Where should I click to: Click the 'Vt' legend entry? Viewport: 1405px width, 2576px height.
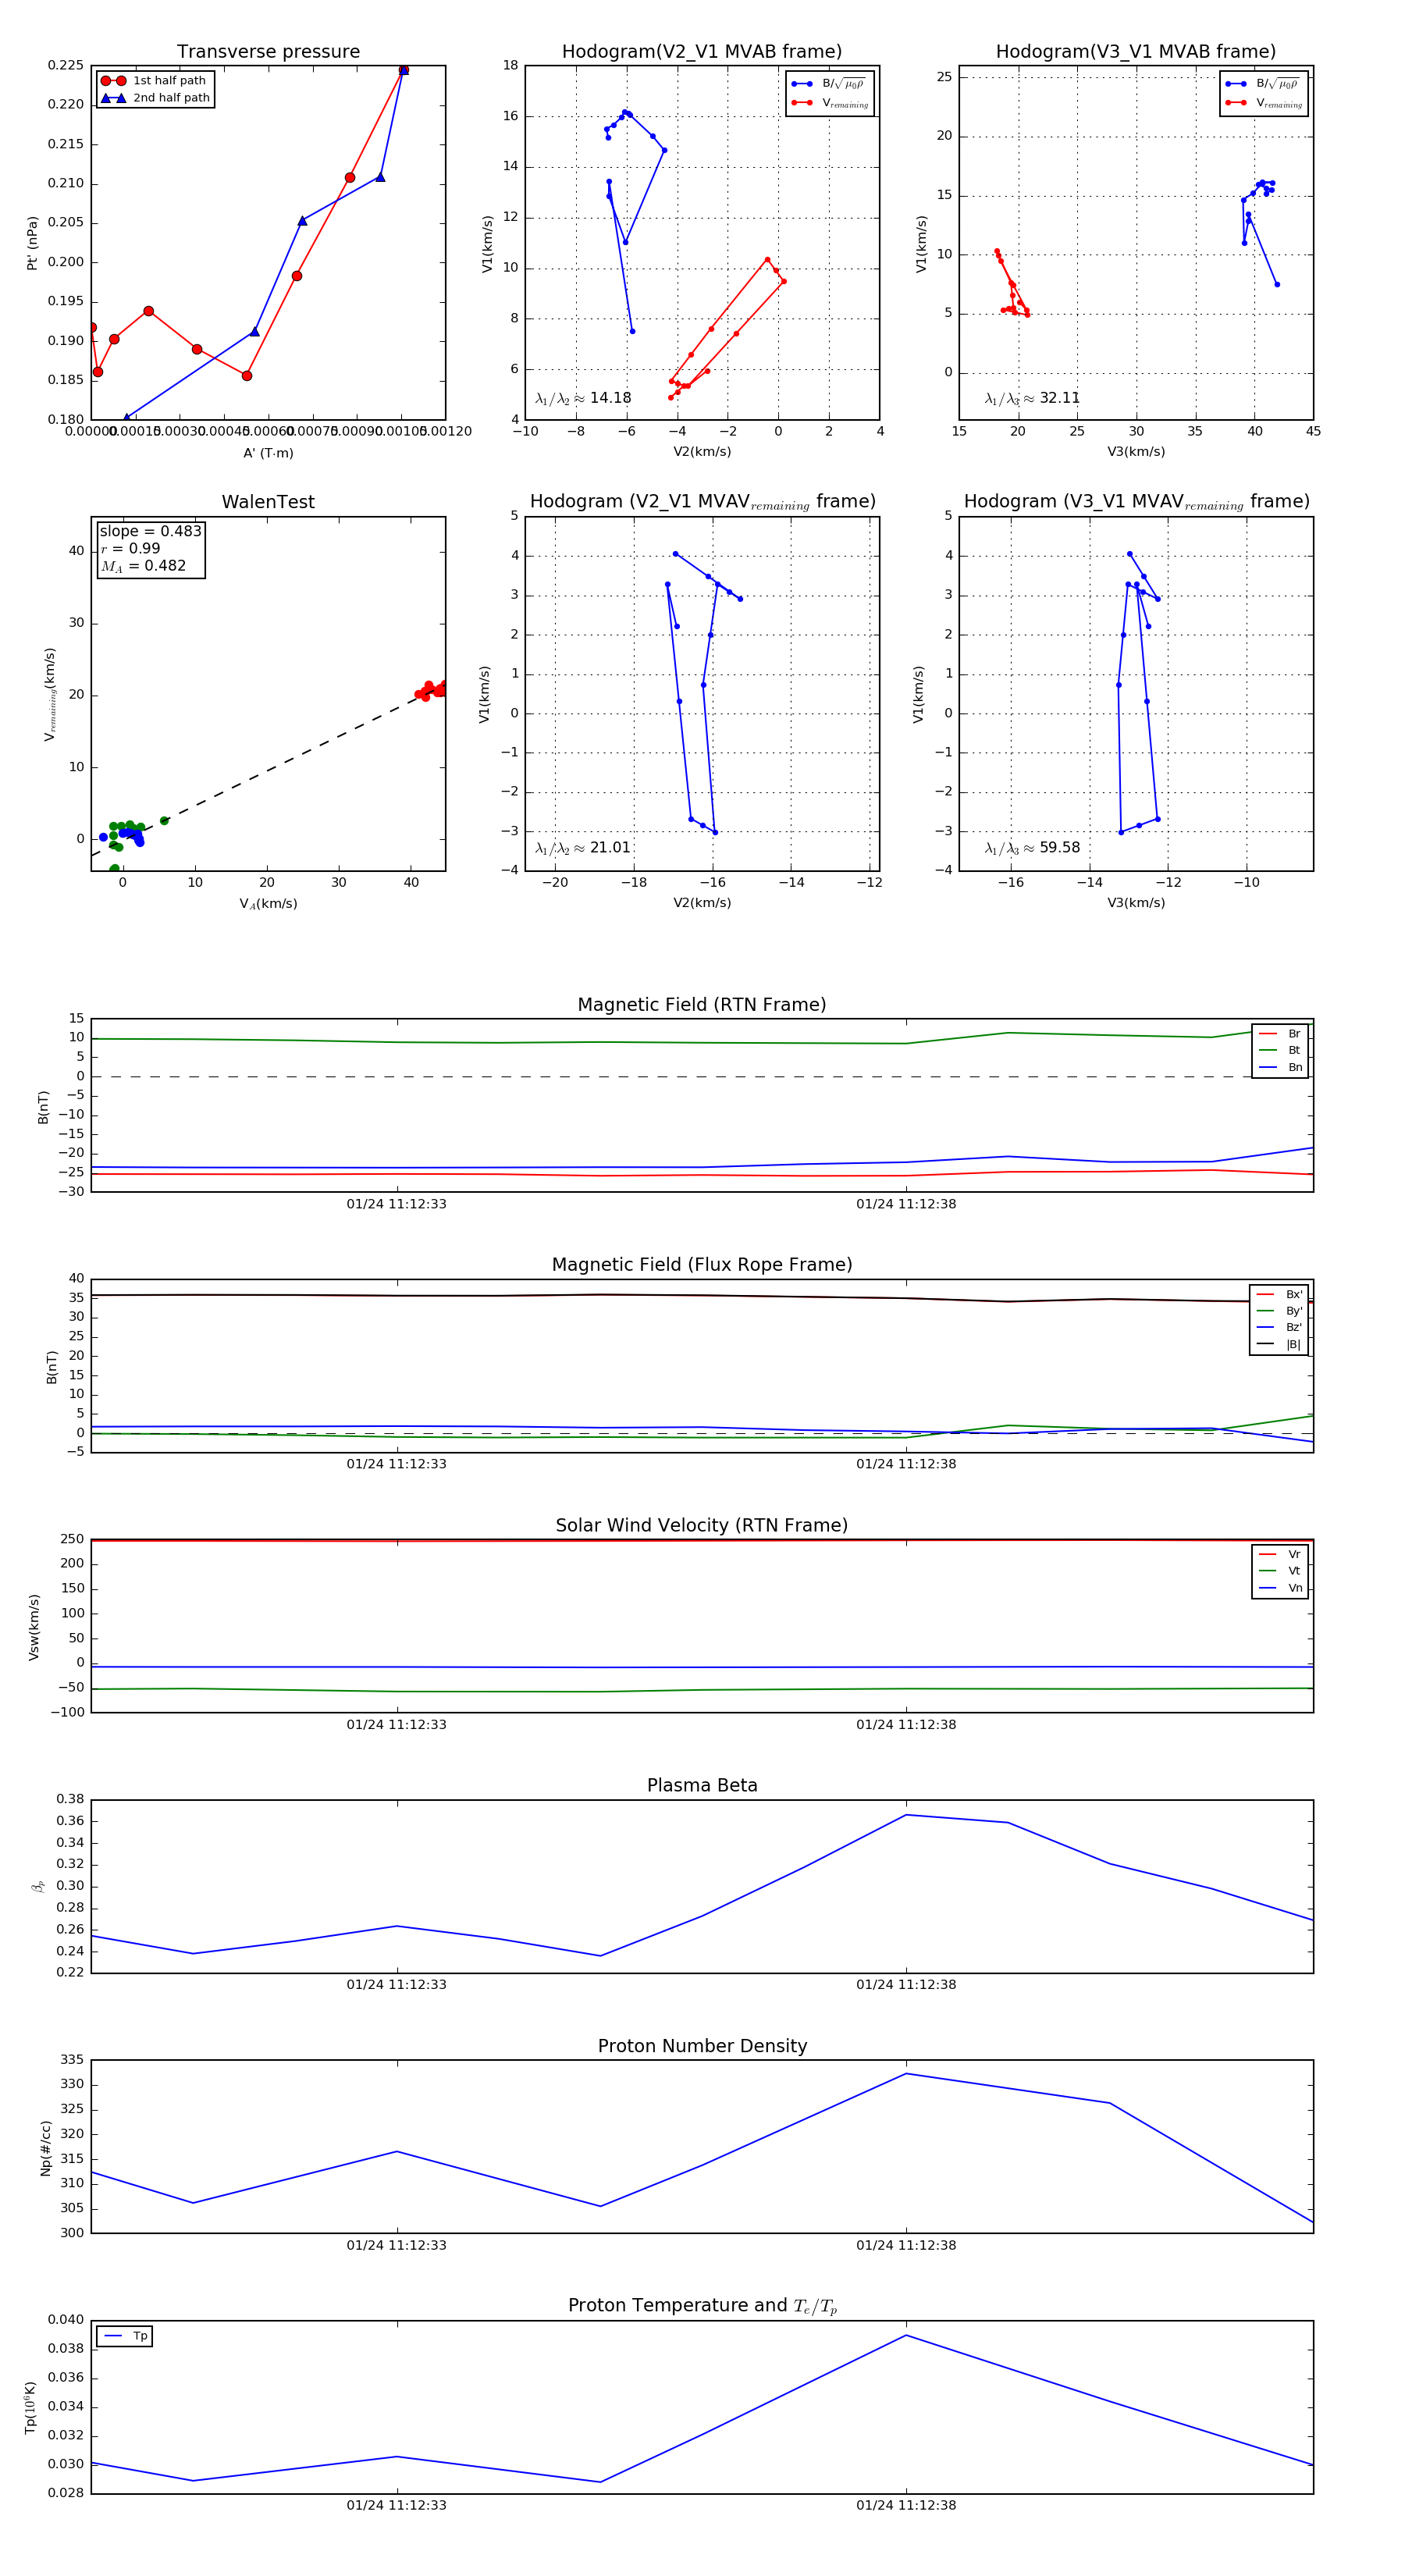pos(1280,1571)
